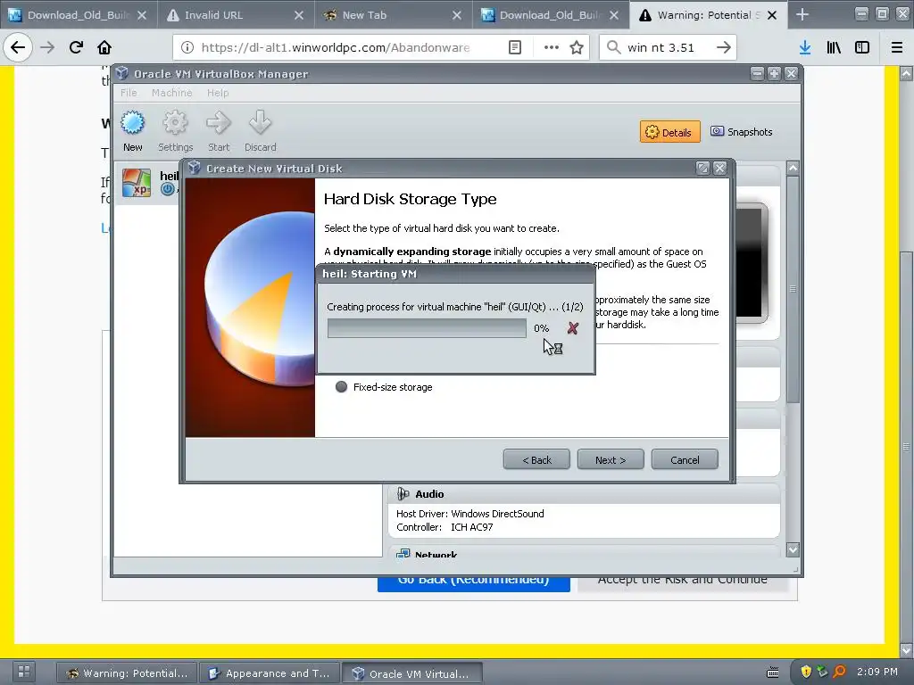Click the Firefox back arrow
The height and width of the screenshot is (685, 914).
[x=18, y=47]
